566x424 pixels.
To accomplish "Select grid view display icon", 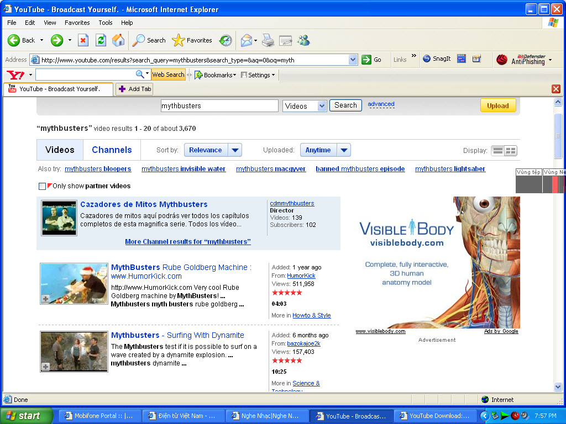I will (511, 151).
